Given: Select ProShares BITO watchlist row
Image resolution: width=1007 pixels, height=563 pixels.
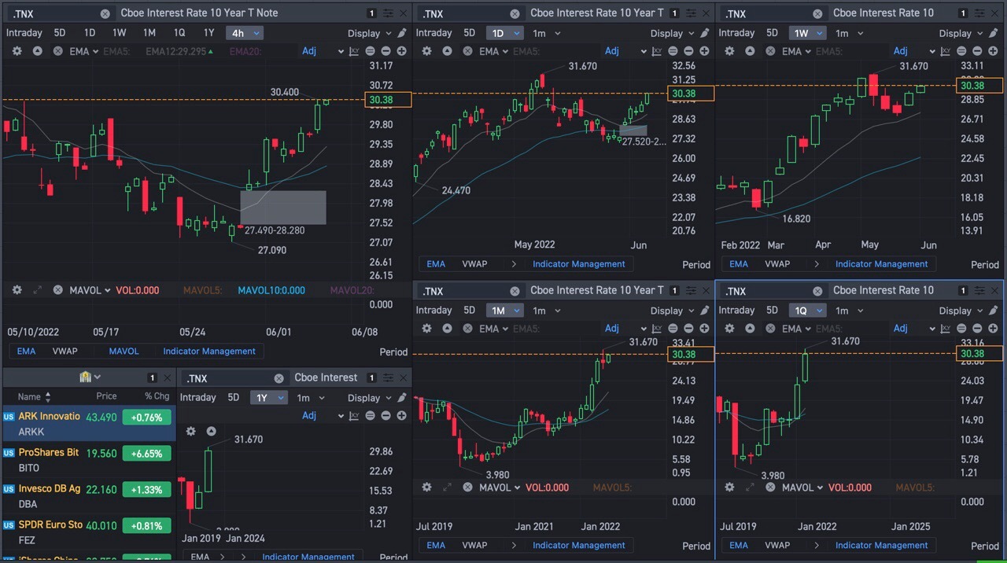Looking at the screenshot, I should (x=87, y=460).
